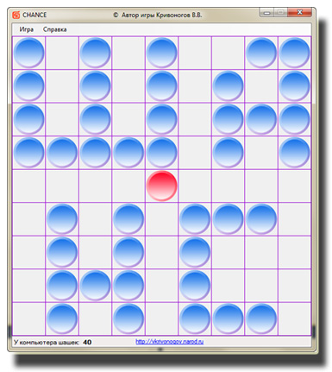Select the red checker piece
Image resolution: width=332 pixels, height=372 pixels.
pyautogui.click(x=161, y=186)
